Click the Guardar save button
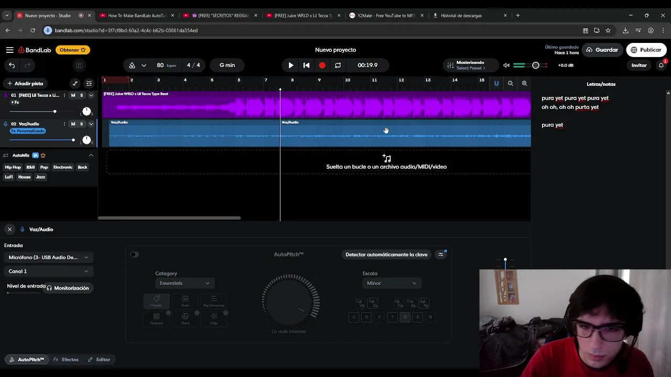The width and height of the screenshot is (671, 377). click(602, 50)
